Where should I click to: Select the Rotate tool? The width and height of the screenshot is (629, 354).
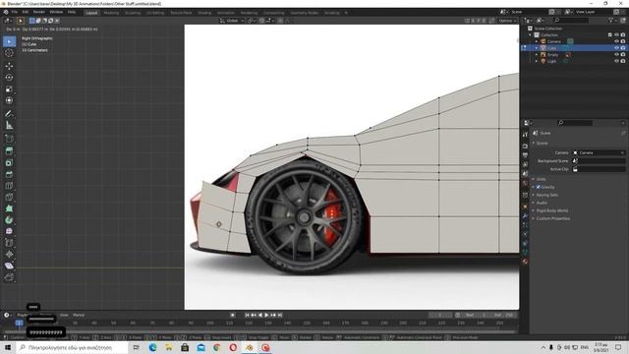point(9,78)
